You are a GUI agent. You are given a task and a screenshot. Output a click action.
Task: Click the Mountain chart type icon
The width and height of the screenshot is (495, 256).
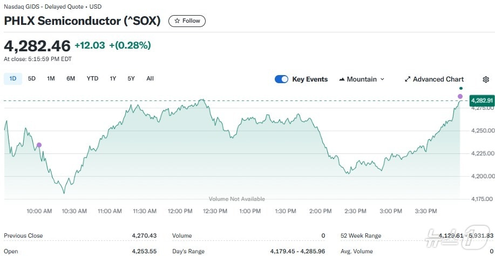pyautogui.click(x=342, y=79)
